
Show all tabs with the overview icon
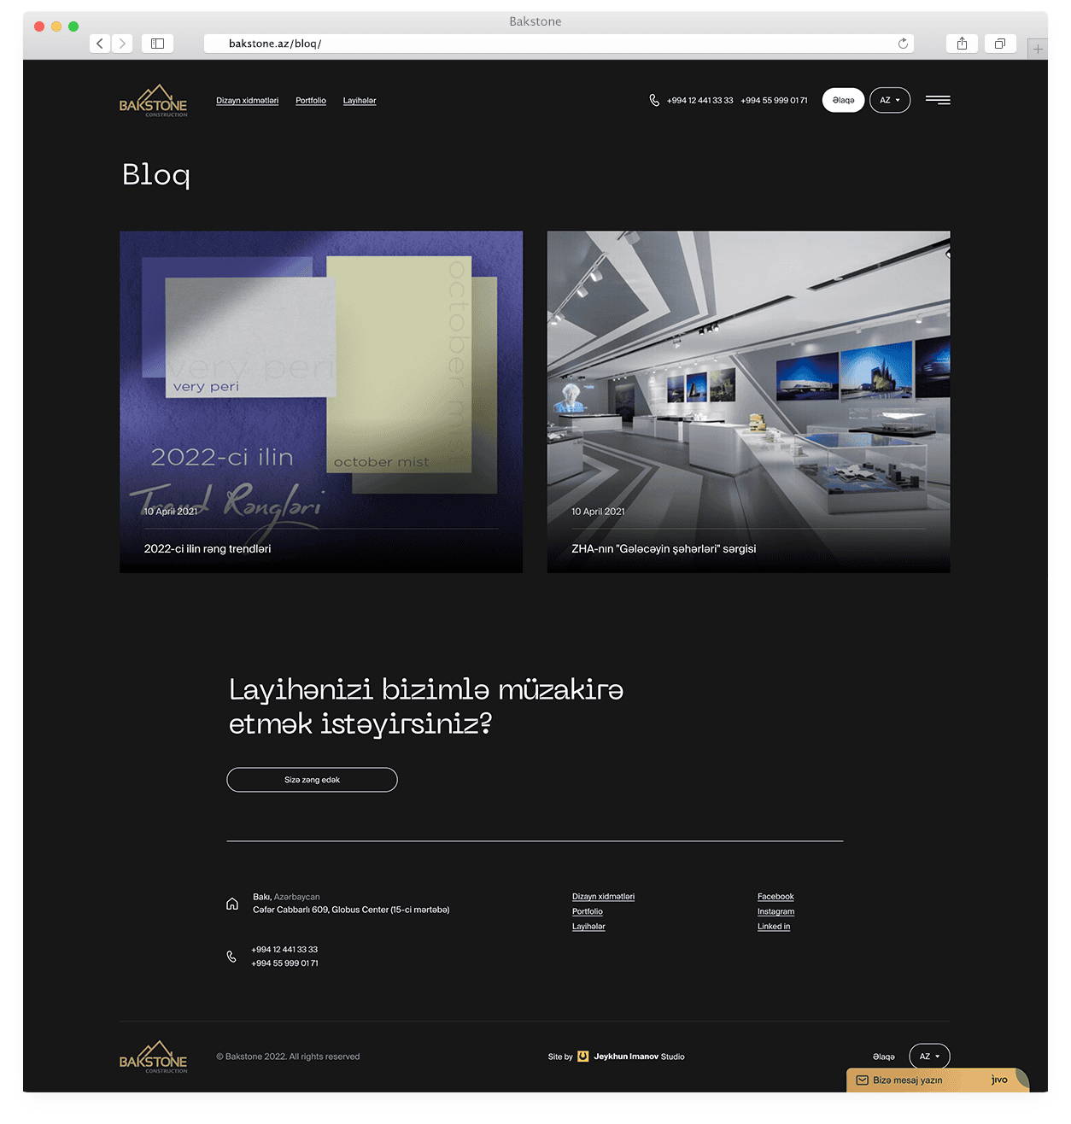pyautogui.click(x=1000, y=44)
